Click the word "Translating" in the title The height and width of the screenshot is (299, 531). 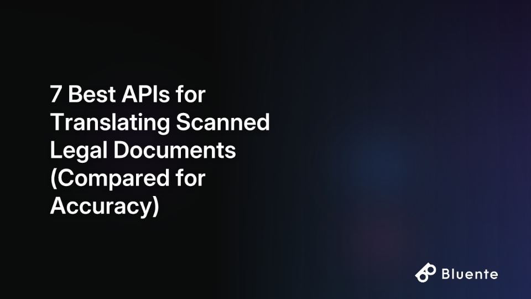110,122
